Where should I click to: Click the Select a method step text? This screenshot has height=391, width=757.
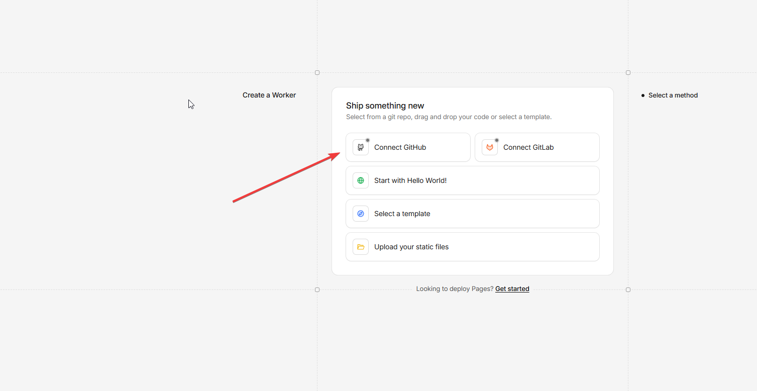point(673,95)
